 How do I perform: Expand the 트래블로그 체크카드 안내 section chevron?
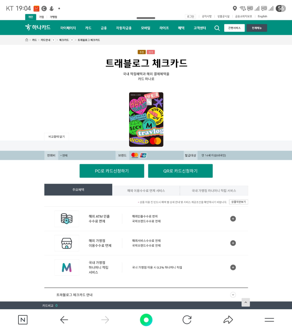pos(233,295)
